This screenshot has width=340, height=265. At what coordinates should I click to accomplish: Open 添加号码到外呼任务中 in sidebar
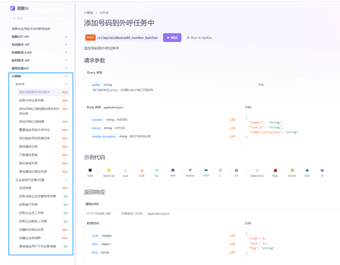[x=43, y=92]
